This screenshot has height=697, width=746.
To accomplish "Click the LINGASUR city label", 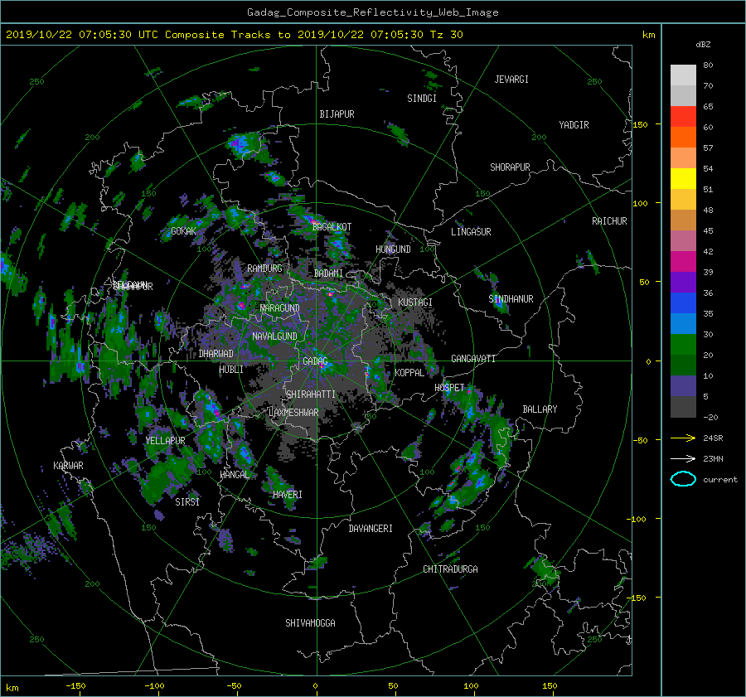I will (x=471, y=232).
